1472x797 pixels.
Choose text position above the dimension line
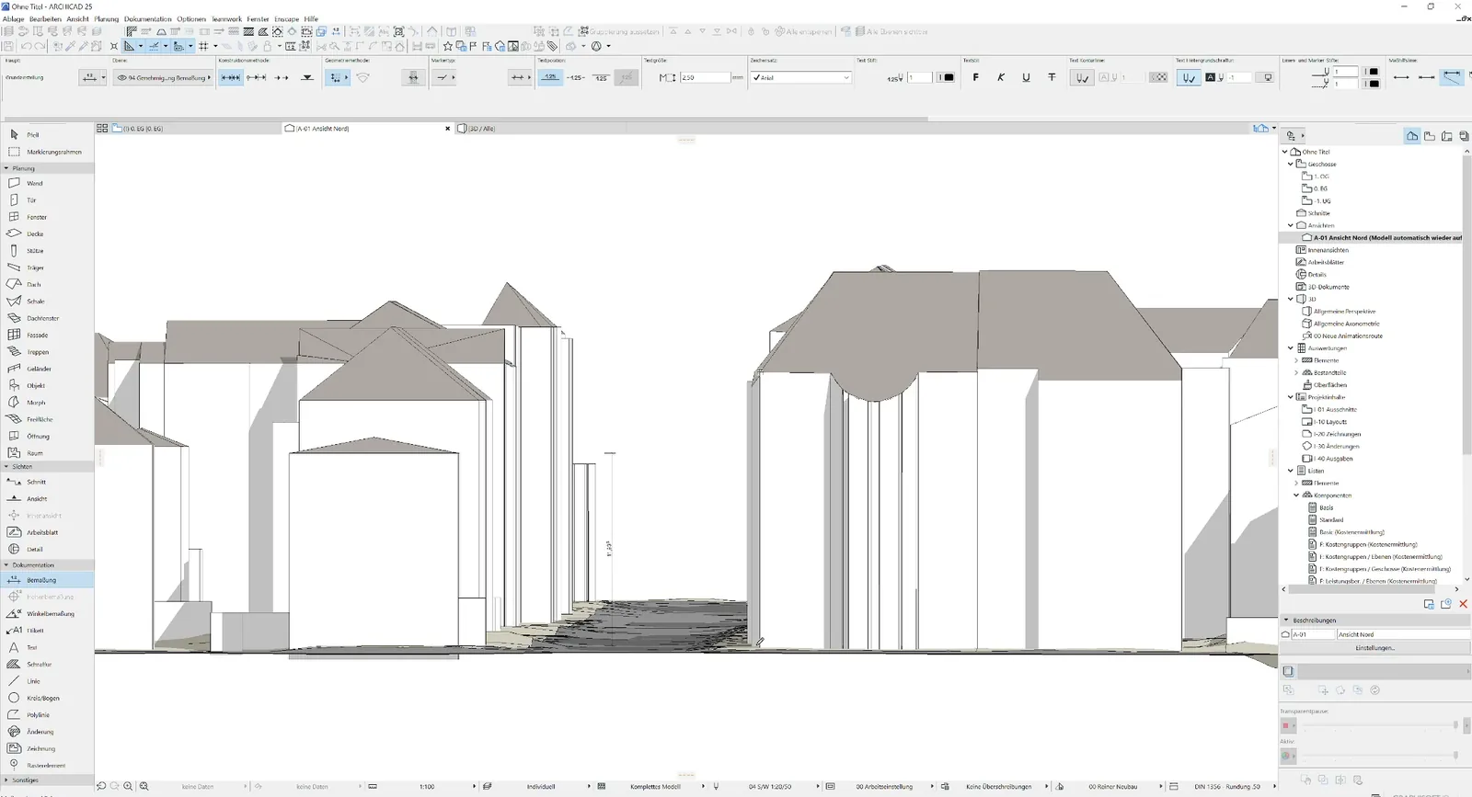pyautogui.click(x=550, y=77)
